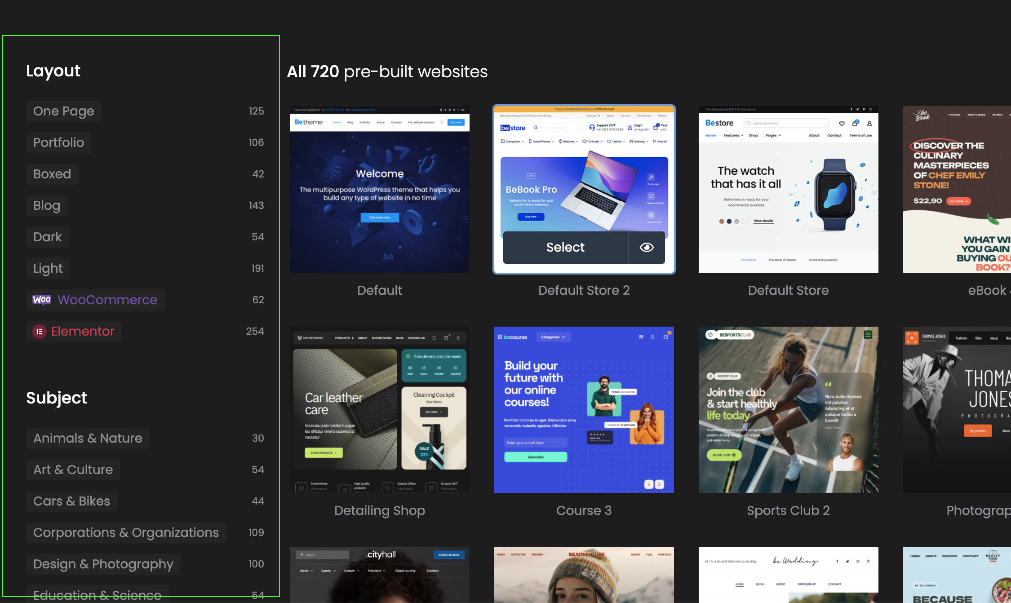1011x603 pixels.
Task: Click the Elementor logo icon in Layout filters
Action: click(40, 332)
